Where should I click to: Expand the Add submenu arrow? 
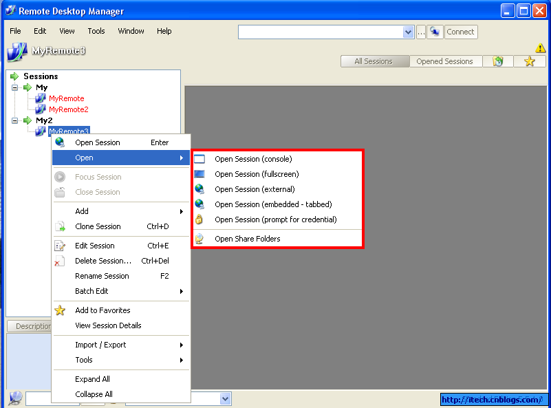[182, 211]
